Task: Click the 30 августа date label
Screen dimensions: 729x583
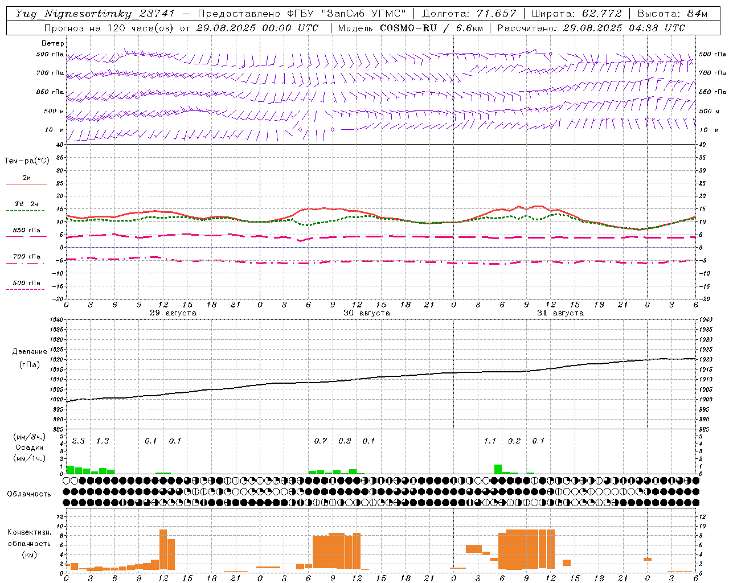Action: click(367, 313)
